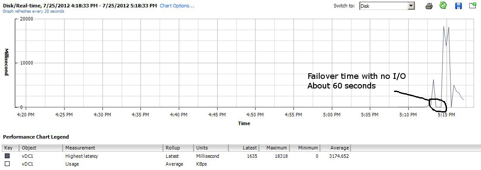The height and width of the screenshot is (170, 481).
Task: Sort legend by Rollup column header
Action: tap(178, 148)
